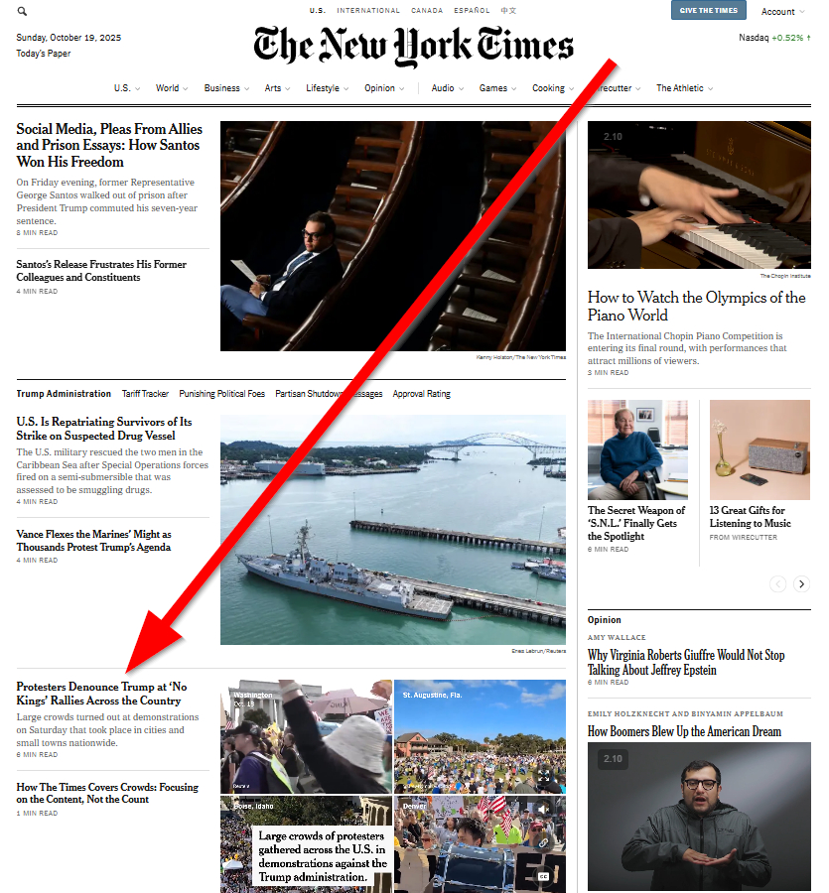The image size is (829, 893).
Task: Toggle closed captions CC on video
Action: tap(543, 876)
